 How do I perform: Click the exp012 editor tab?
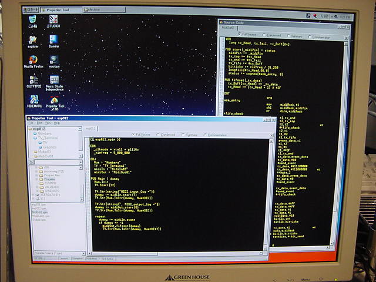90,129
